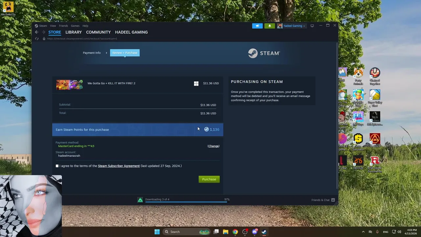Open the Friends menu
Screen dimensions: 421x237
(63, 26)
